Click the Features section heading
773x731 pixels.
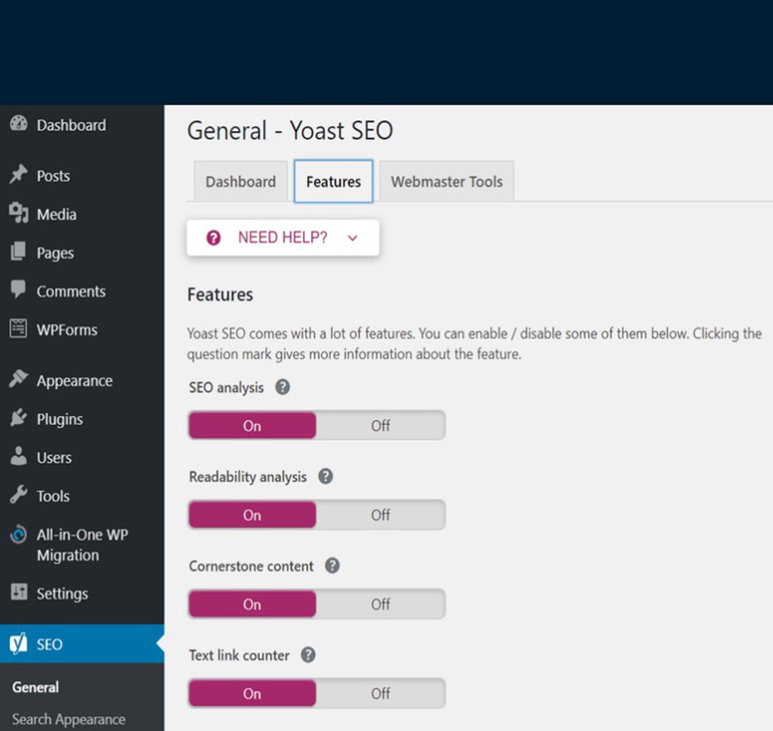[220, 294]
